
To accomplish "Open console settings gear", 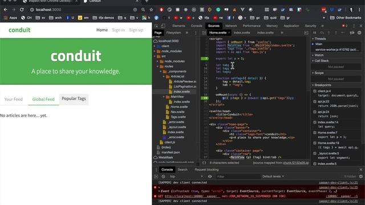I will (x=361, y=177).
